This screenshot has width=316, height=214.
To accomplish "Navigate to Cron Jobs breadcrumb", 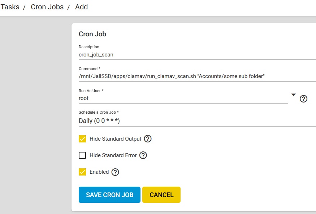I will click(47, 7).
